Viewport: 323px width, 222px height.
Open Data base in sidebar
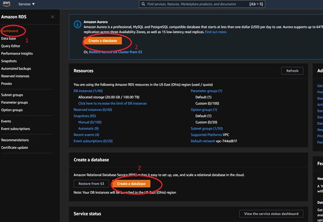click(x=8, y=38)
